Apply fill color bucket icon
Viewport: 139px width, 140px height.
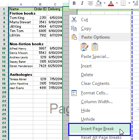click(99, 3)
